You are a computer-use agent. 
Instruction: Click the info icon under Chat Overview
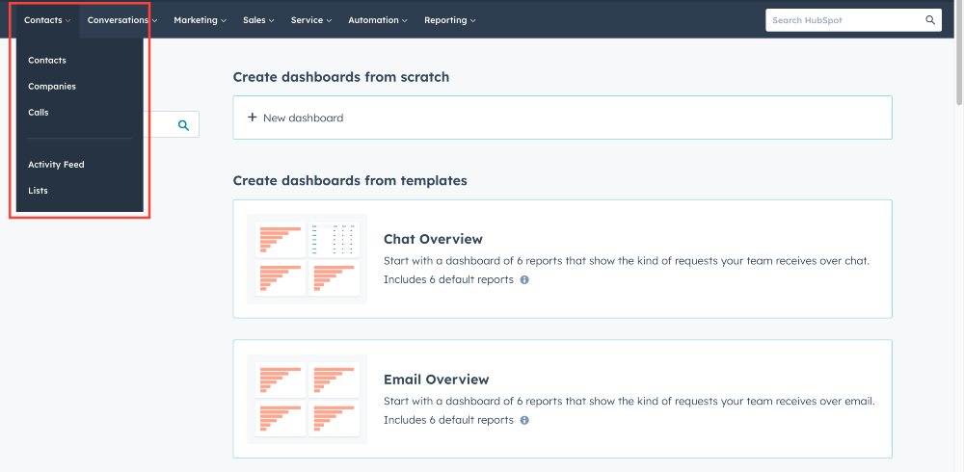(524, 279)
